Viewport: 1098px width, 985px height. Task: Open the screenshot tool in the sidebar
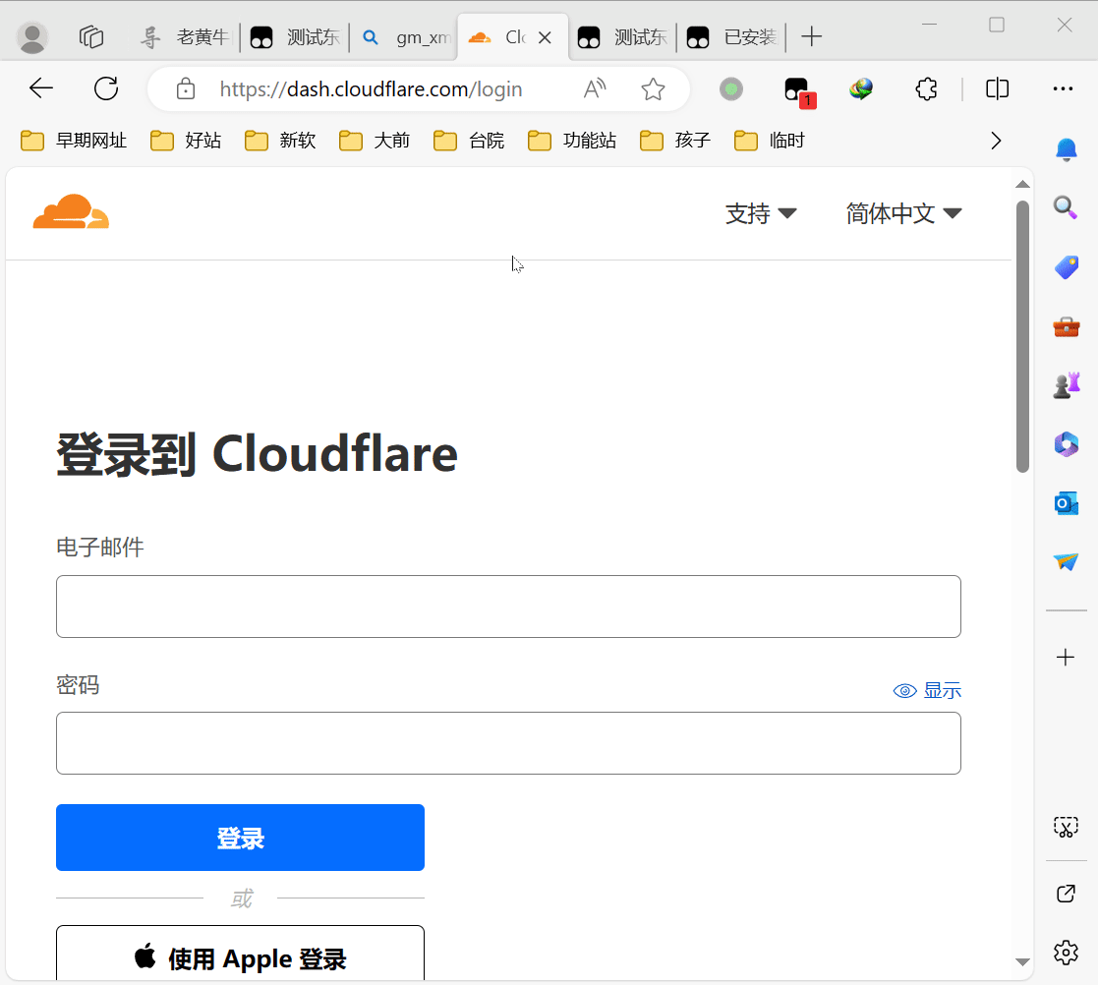1066,827
